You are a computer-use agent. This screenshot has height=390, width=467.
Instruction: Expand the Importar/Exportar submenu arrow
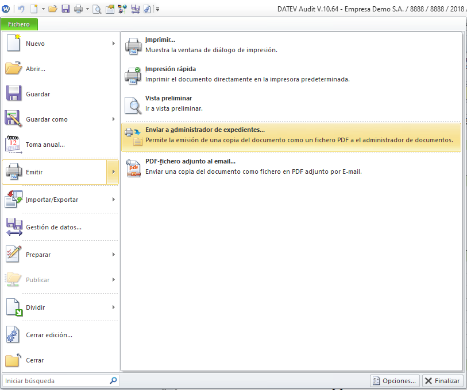click(114, 200)
